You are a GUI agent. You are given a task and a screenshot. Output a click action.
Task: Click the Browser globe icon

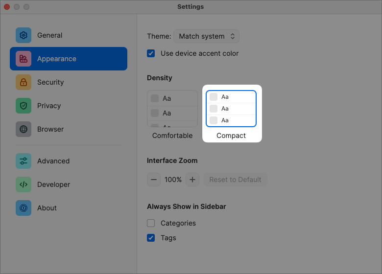(x=24, y=129)
